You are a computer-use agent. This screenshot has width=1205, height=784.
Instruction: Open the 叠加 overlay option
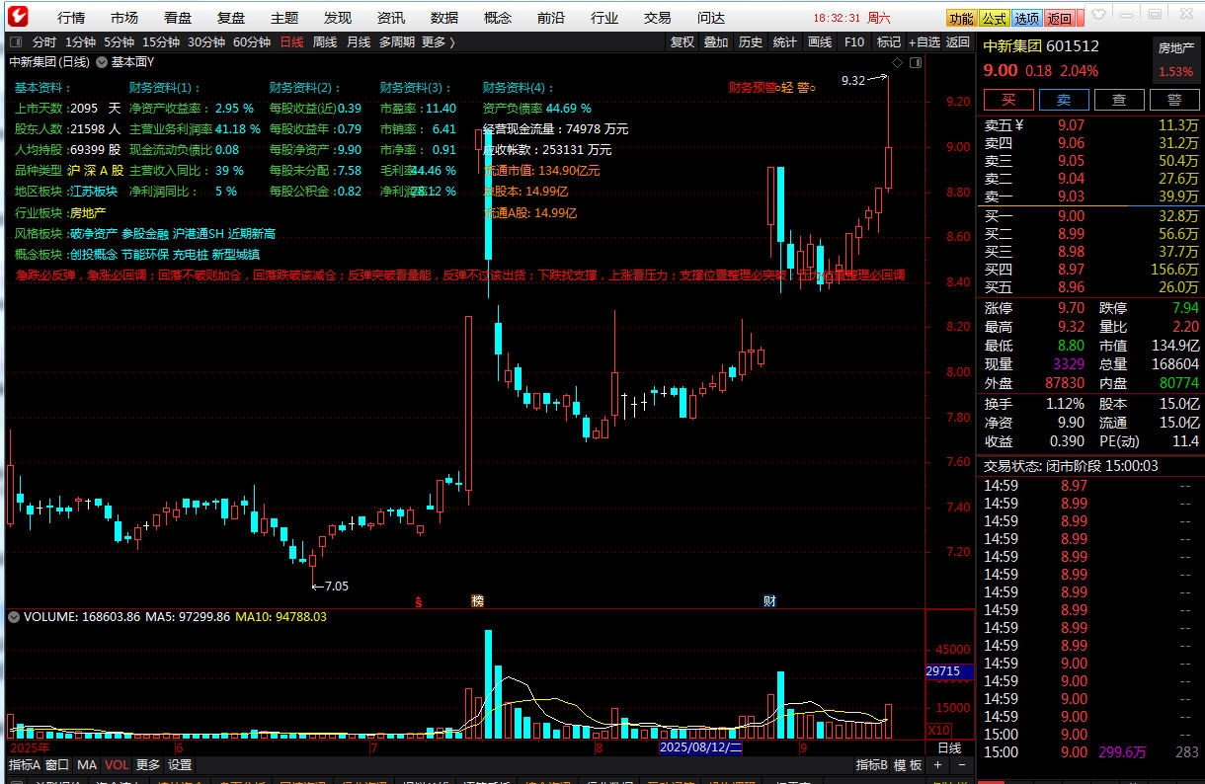pos(716,42)
